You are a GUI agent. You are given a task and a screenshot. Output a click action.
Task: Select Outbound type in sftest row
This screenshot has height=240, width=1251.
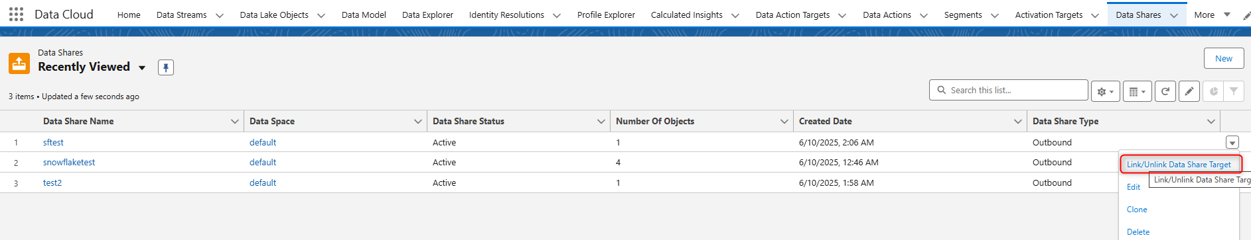point(1052,142)
